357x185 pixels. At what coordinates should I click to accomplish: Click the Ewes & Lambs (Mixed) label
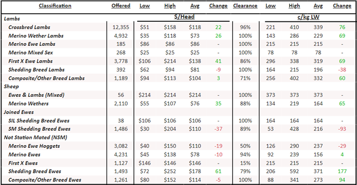(36, 95)
